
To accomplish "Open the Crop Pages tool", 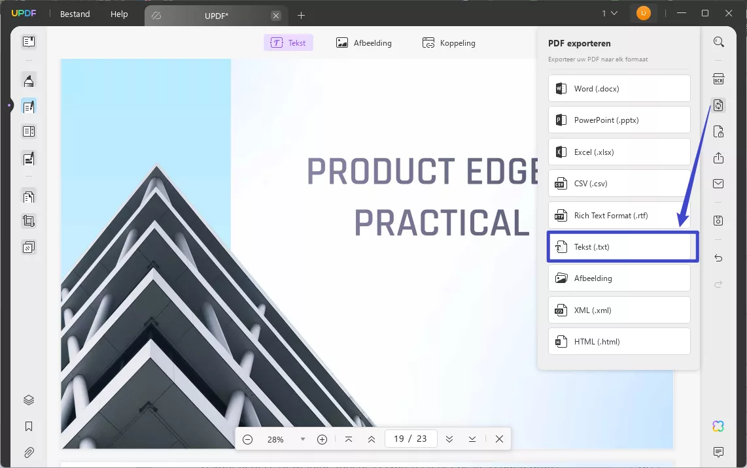I will pyautogui.click(x=29, y=221).
